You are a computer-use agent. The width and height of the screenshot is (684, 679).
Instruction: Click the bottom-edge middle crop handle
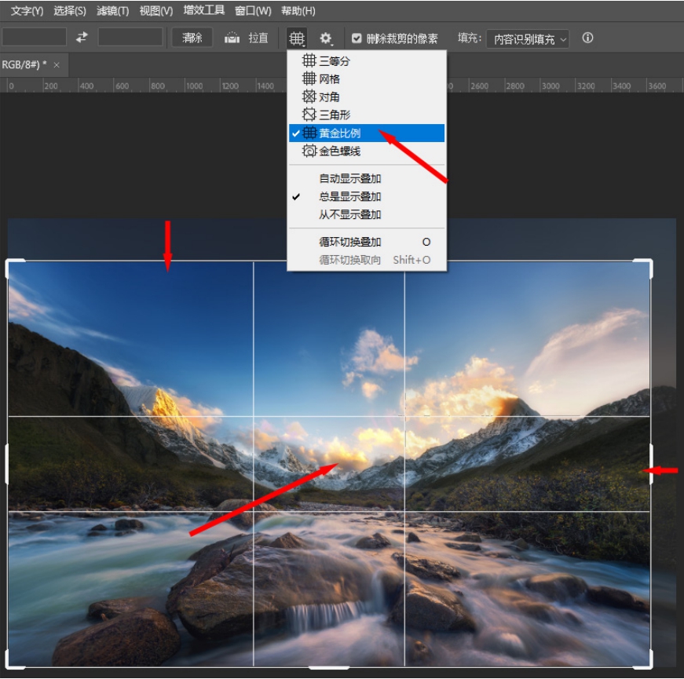[x=329, y=667]
